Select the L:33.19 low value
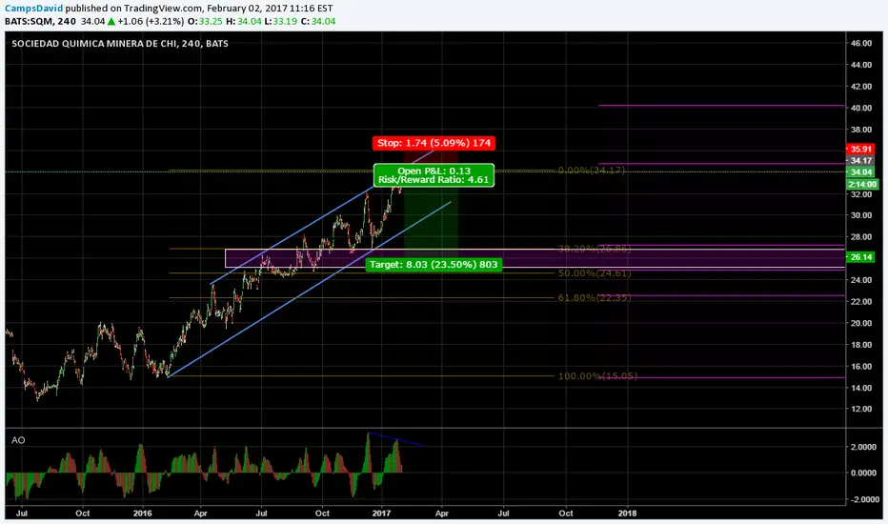The height and width of the screenshot is (524, 888). point(281,22)
